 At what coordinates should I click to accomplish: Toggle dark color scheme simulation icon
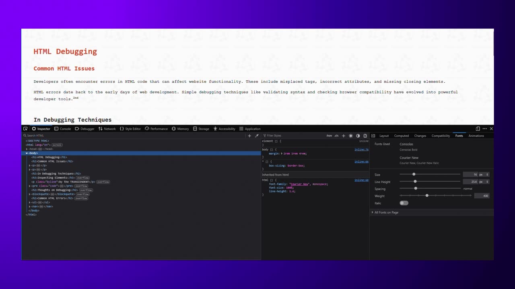pyautogui.click(x=358, y=136)
